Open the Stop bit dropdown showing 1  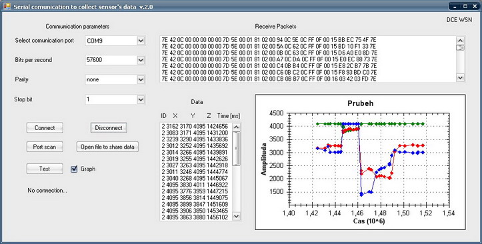pos(141,99)
